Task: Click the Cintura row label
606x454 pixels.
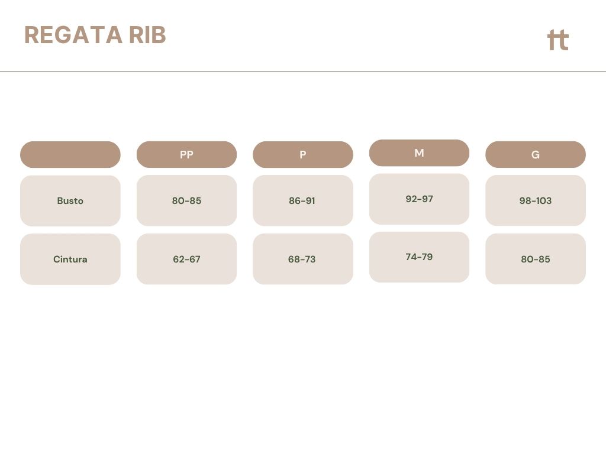Action: [x=70, y=259]
